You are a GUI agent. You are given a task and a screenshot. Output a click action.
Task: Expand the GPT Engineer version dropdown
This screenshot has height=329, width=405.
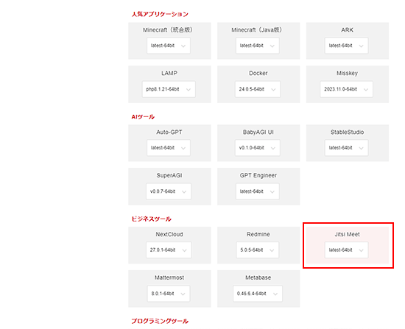point(257,191)
